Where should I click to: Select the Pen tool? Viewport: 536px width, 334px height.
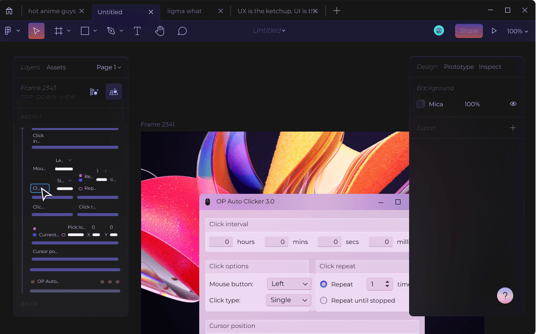pyautogui.click(x=111, y=31)
